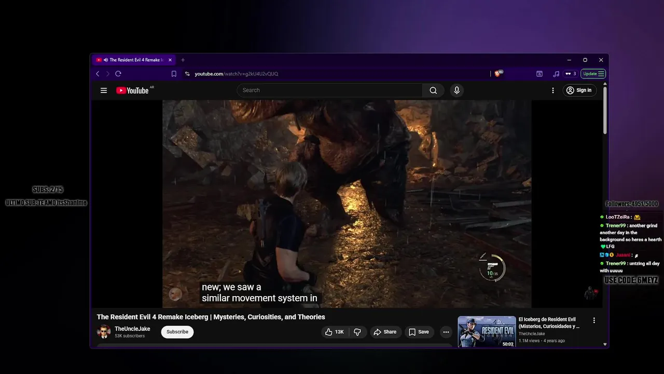The image size is (664, 374).
Task: Open the Brave Shields lion icon
Action: tap(498, 74)
